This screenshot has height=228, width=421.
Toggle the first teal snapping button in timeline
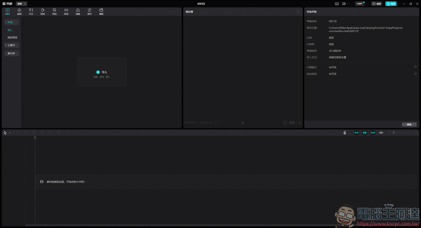(356, 133)
